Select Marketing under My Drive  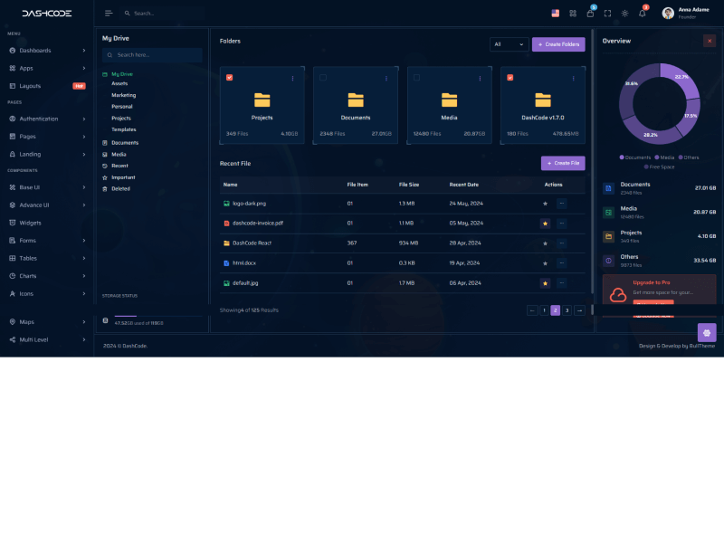(x=125, y=95)
